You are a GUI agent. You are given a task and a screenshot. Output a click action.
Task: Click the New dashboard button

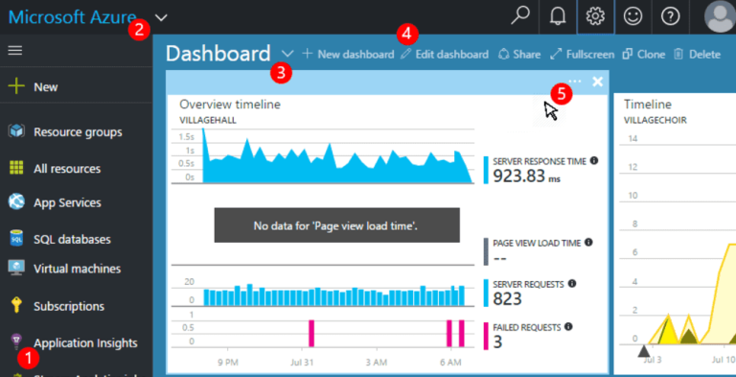348,54
